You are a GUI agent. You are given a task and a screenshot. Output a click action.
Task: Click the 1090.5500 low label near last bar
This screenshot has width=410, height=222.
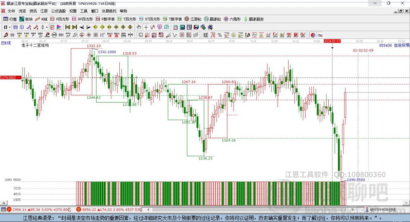pyautogui.click(x=356, y=180)
